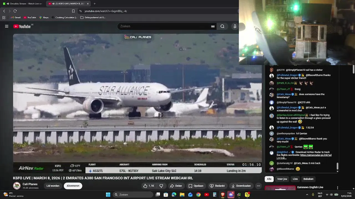Select the Live filter chip

coord(295,179)
